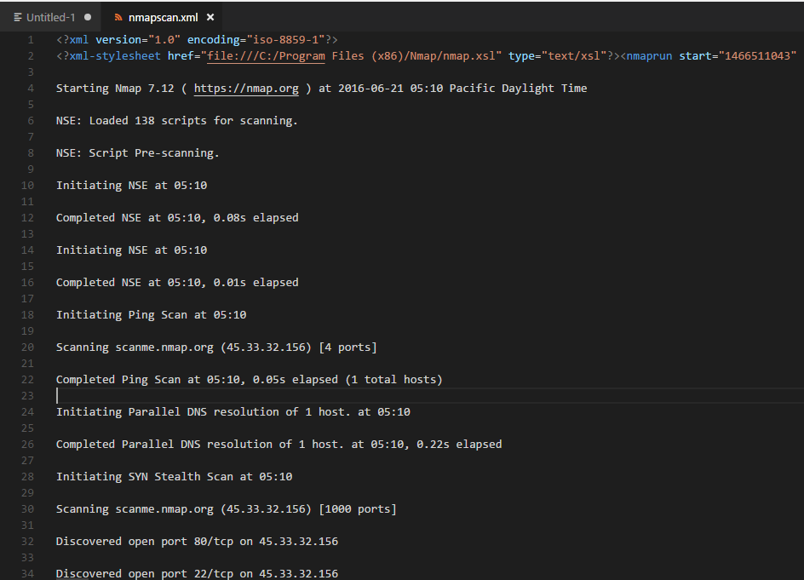This screenshot has width=804, height=580.
Task: Click 'NSE: Loaded 138 scripts for scanning.'
Action: click(x=177, y=120)
